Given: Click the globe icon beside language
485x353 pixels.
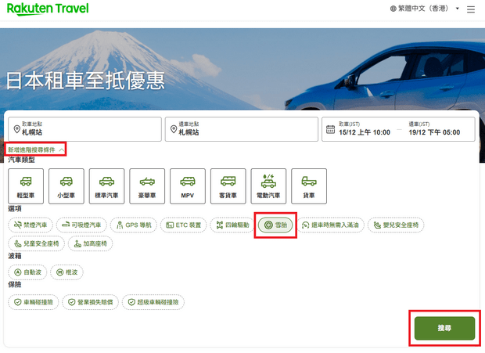Looking at the screenshot, I should (x=393, y=9).
